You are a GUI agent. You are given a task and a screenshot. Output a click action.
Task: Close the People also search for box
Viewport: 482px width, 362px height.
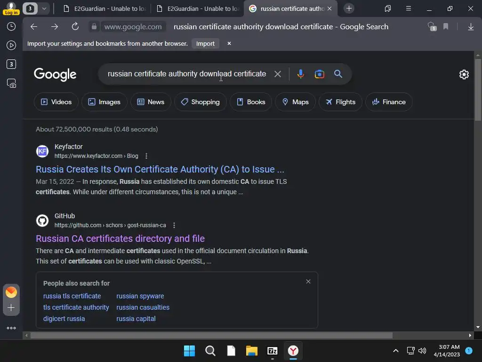(308, 281)
